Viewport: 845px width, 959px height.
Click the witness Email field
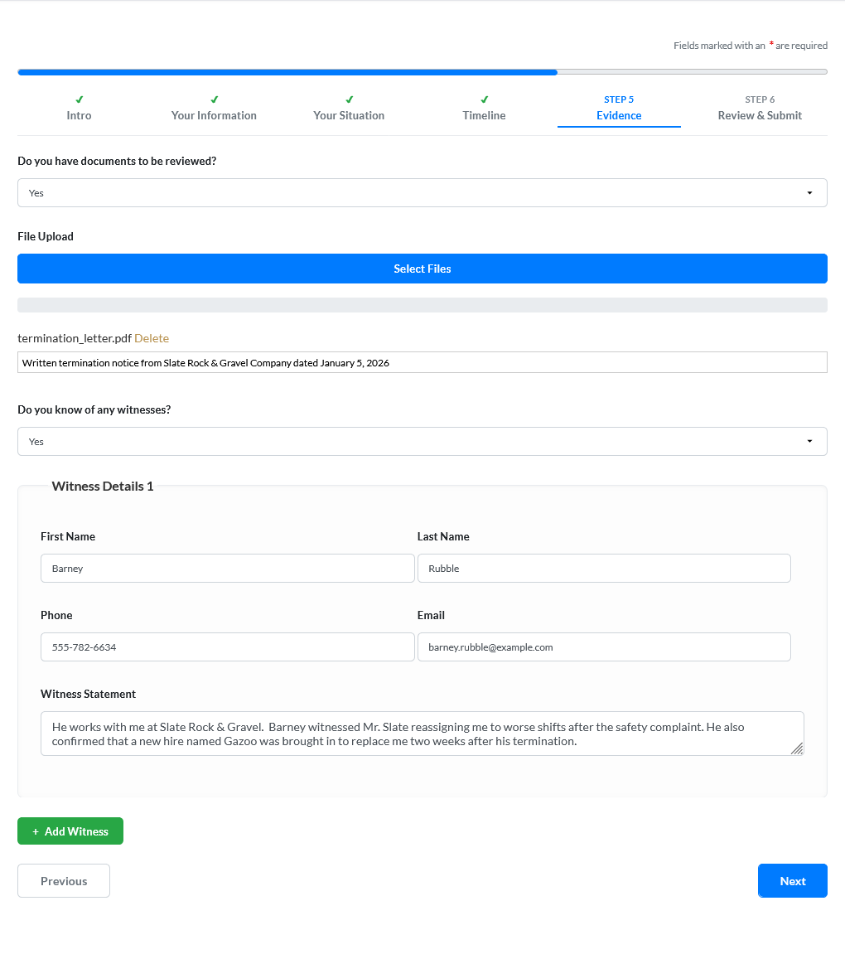pyautogui.click(x=604, y=647)
